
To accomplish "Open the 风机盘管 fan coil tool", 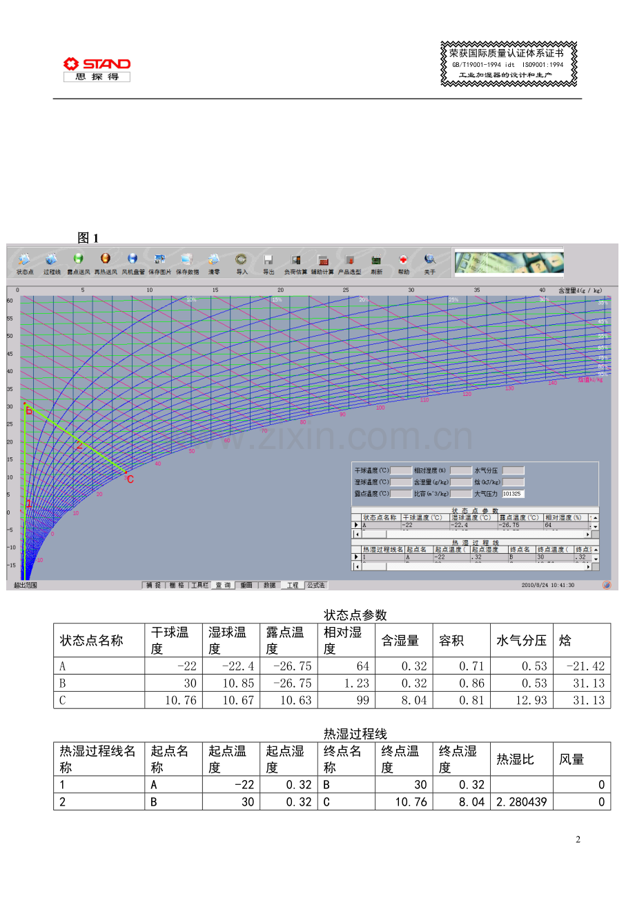I will point(133,263).
